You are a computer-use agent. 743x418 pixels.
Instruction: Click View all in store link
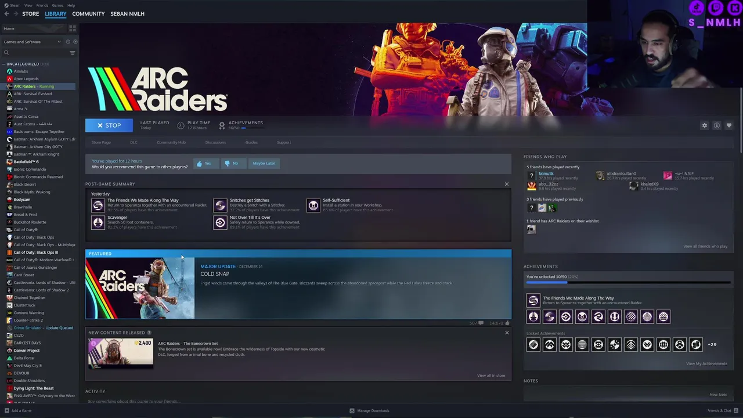pyautogui.click(x=491, y=376)
